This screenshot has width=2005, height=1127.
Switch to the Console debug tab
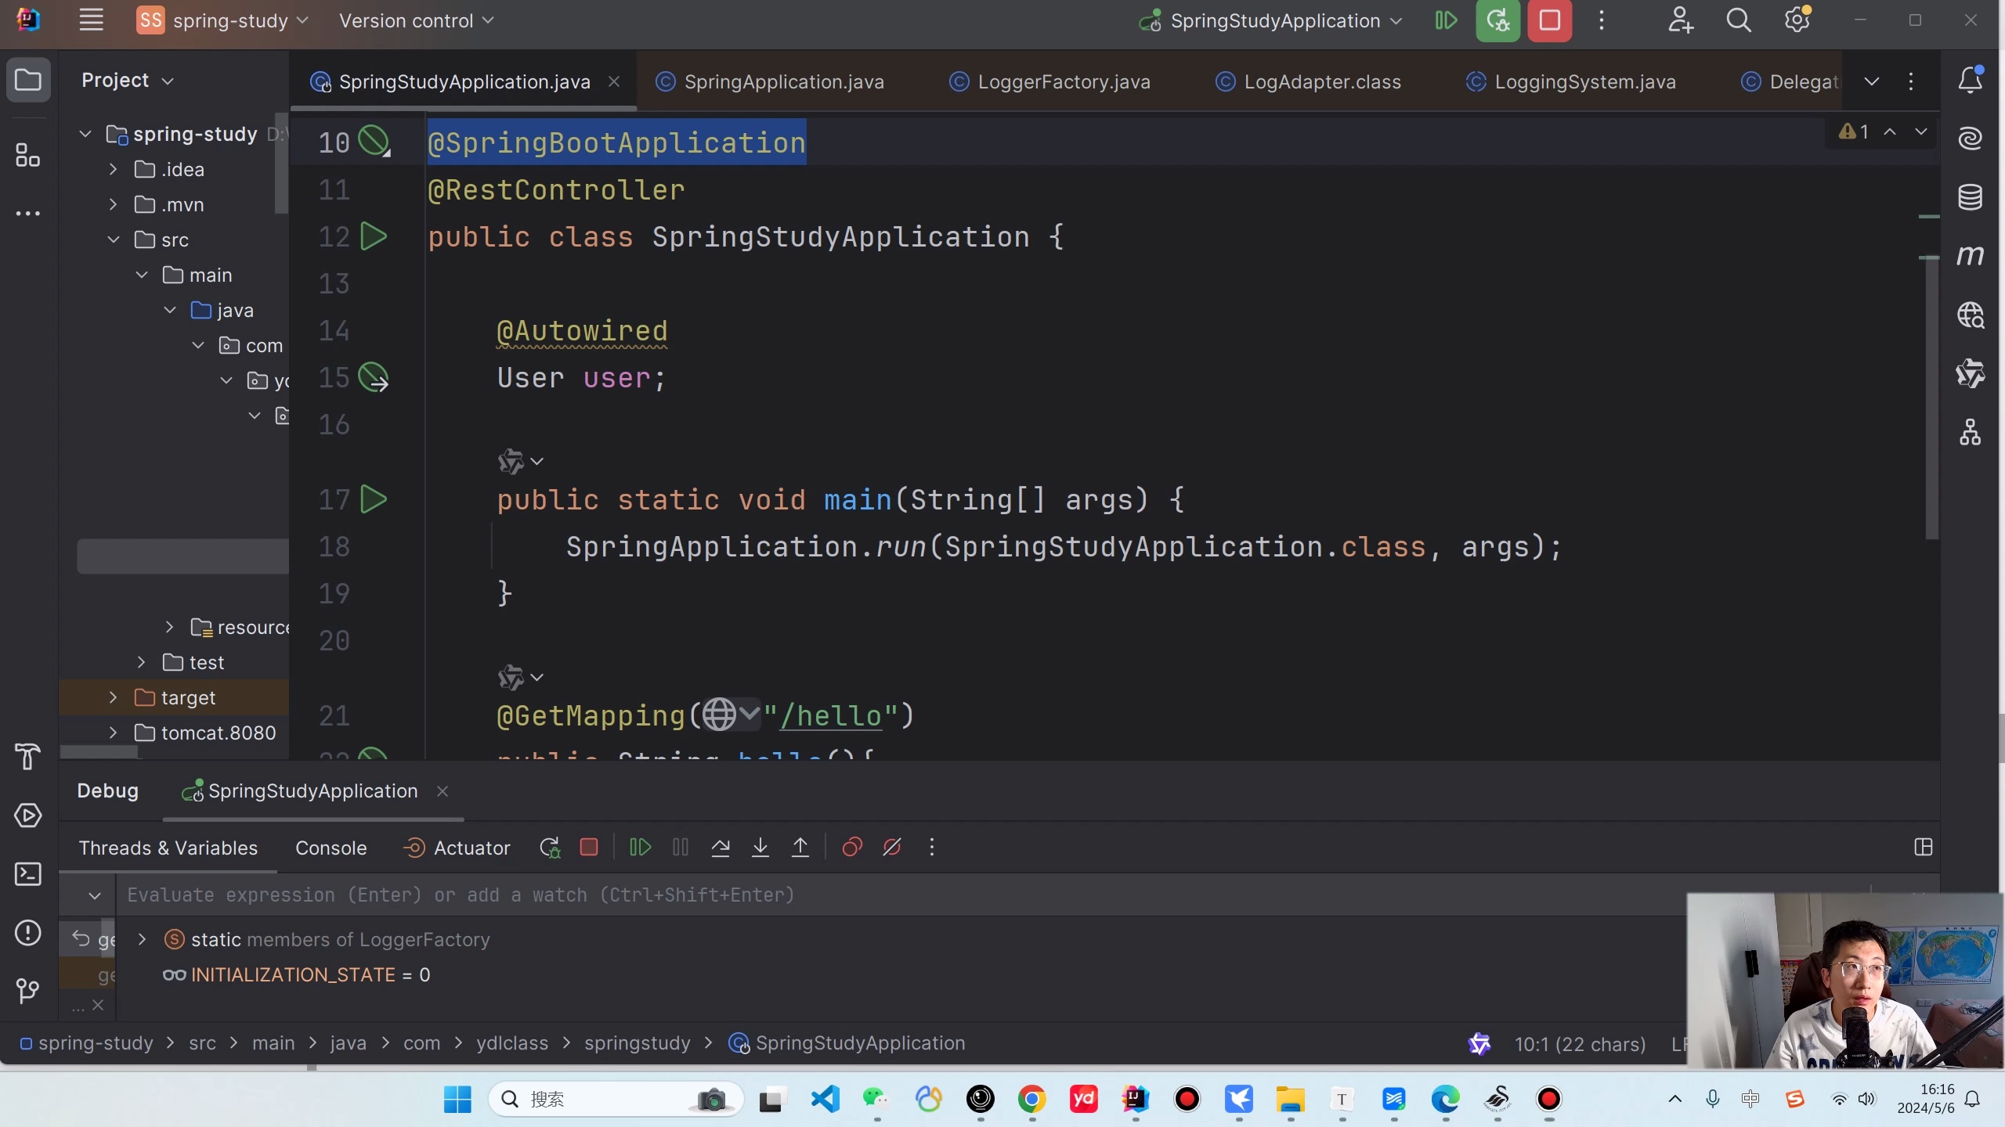(331, 848)
